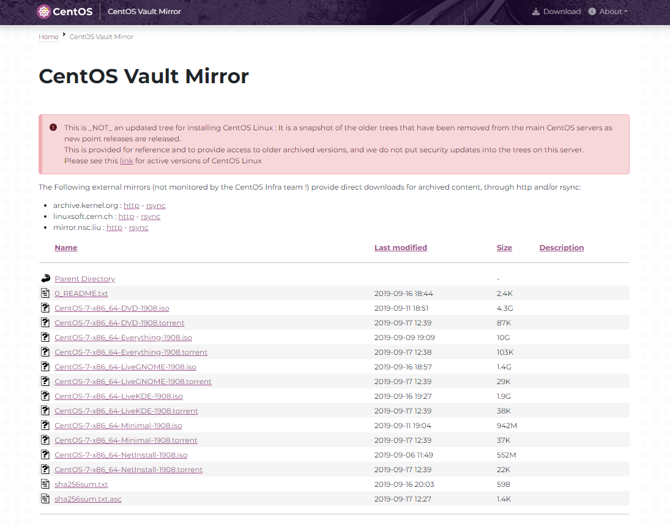This screenshot has height=526, width=670.
Task: Download CentOS-7-x86_64-DVD-1908.torrent
Action: pyautogui.click(x=119, y=322)
